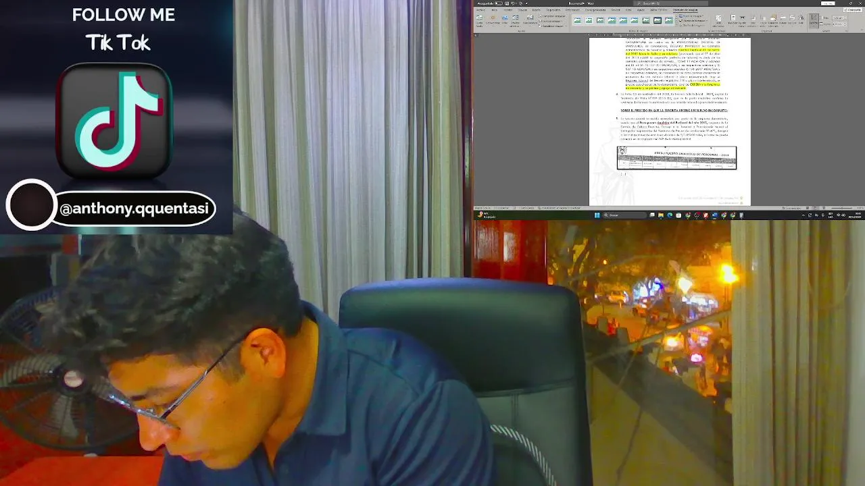This screenshot has height=486, width=865.
Task: Click the Quitar fondo tool
Action: (479, 20)
